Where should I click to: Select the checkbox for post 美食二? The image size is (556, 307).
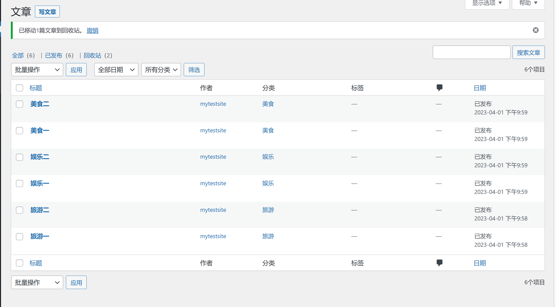pos(20,104)
